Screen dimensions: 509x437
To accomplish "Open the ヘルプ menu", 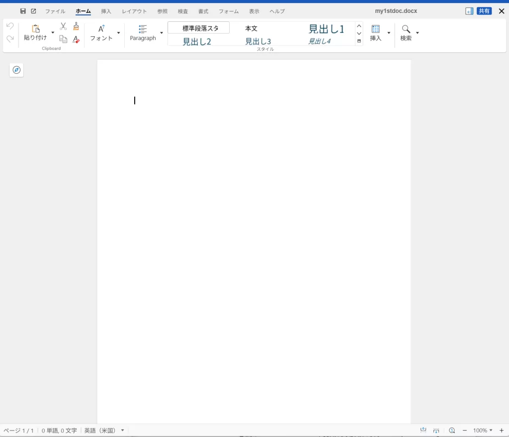I will 276,11.
